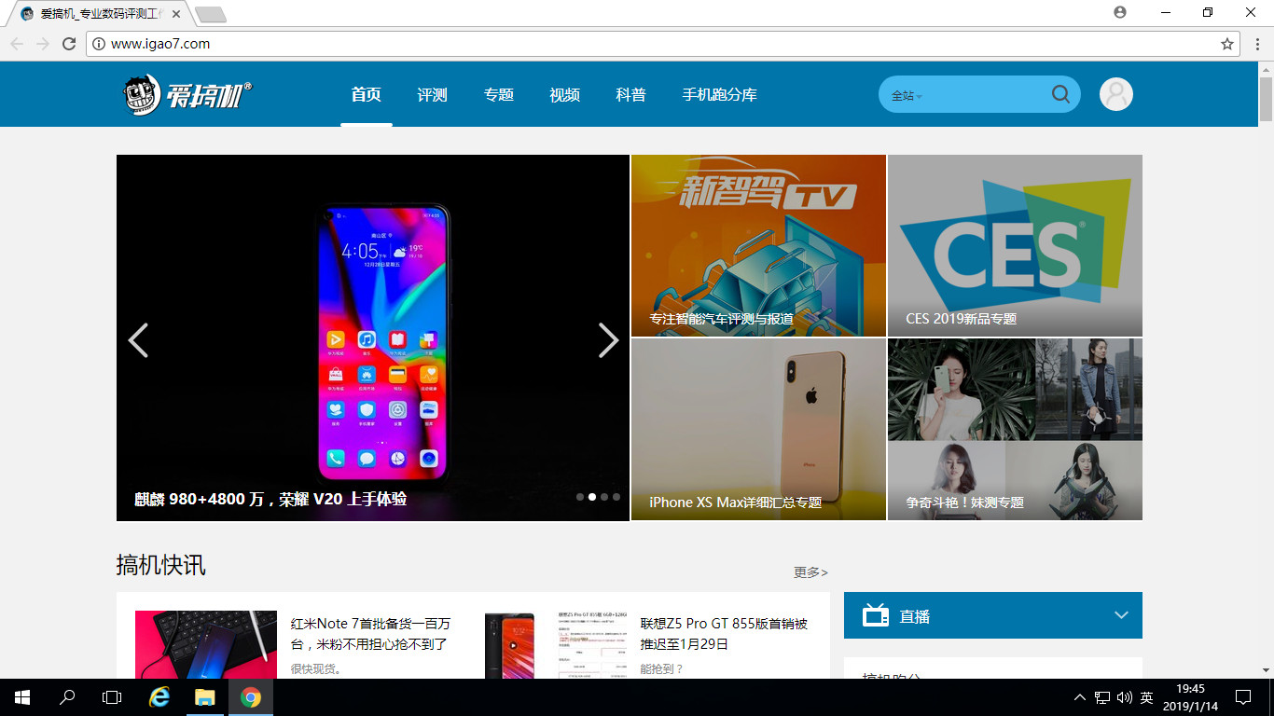Open Chrome profile icon in title bar
Screen dimensions: 1274x716
[x=1120, y=12]
